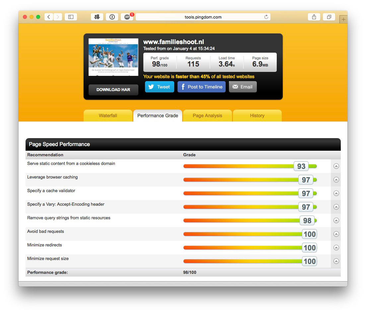This screenshot has width=366, height=313.
Task: Expand Leverage browser caching details
Action: coord(336,180)
